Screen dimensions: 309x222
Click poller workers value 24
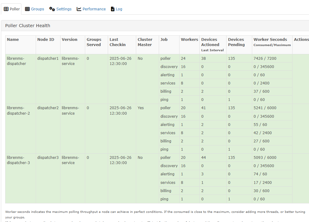pos(183,59)
